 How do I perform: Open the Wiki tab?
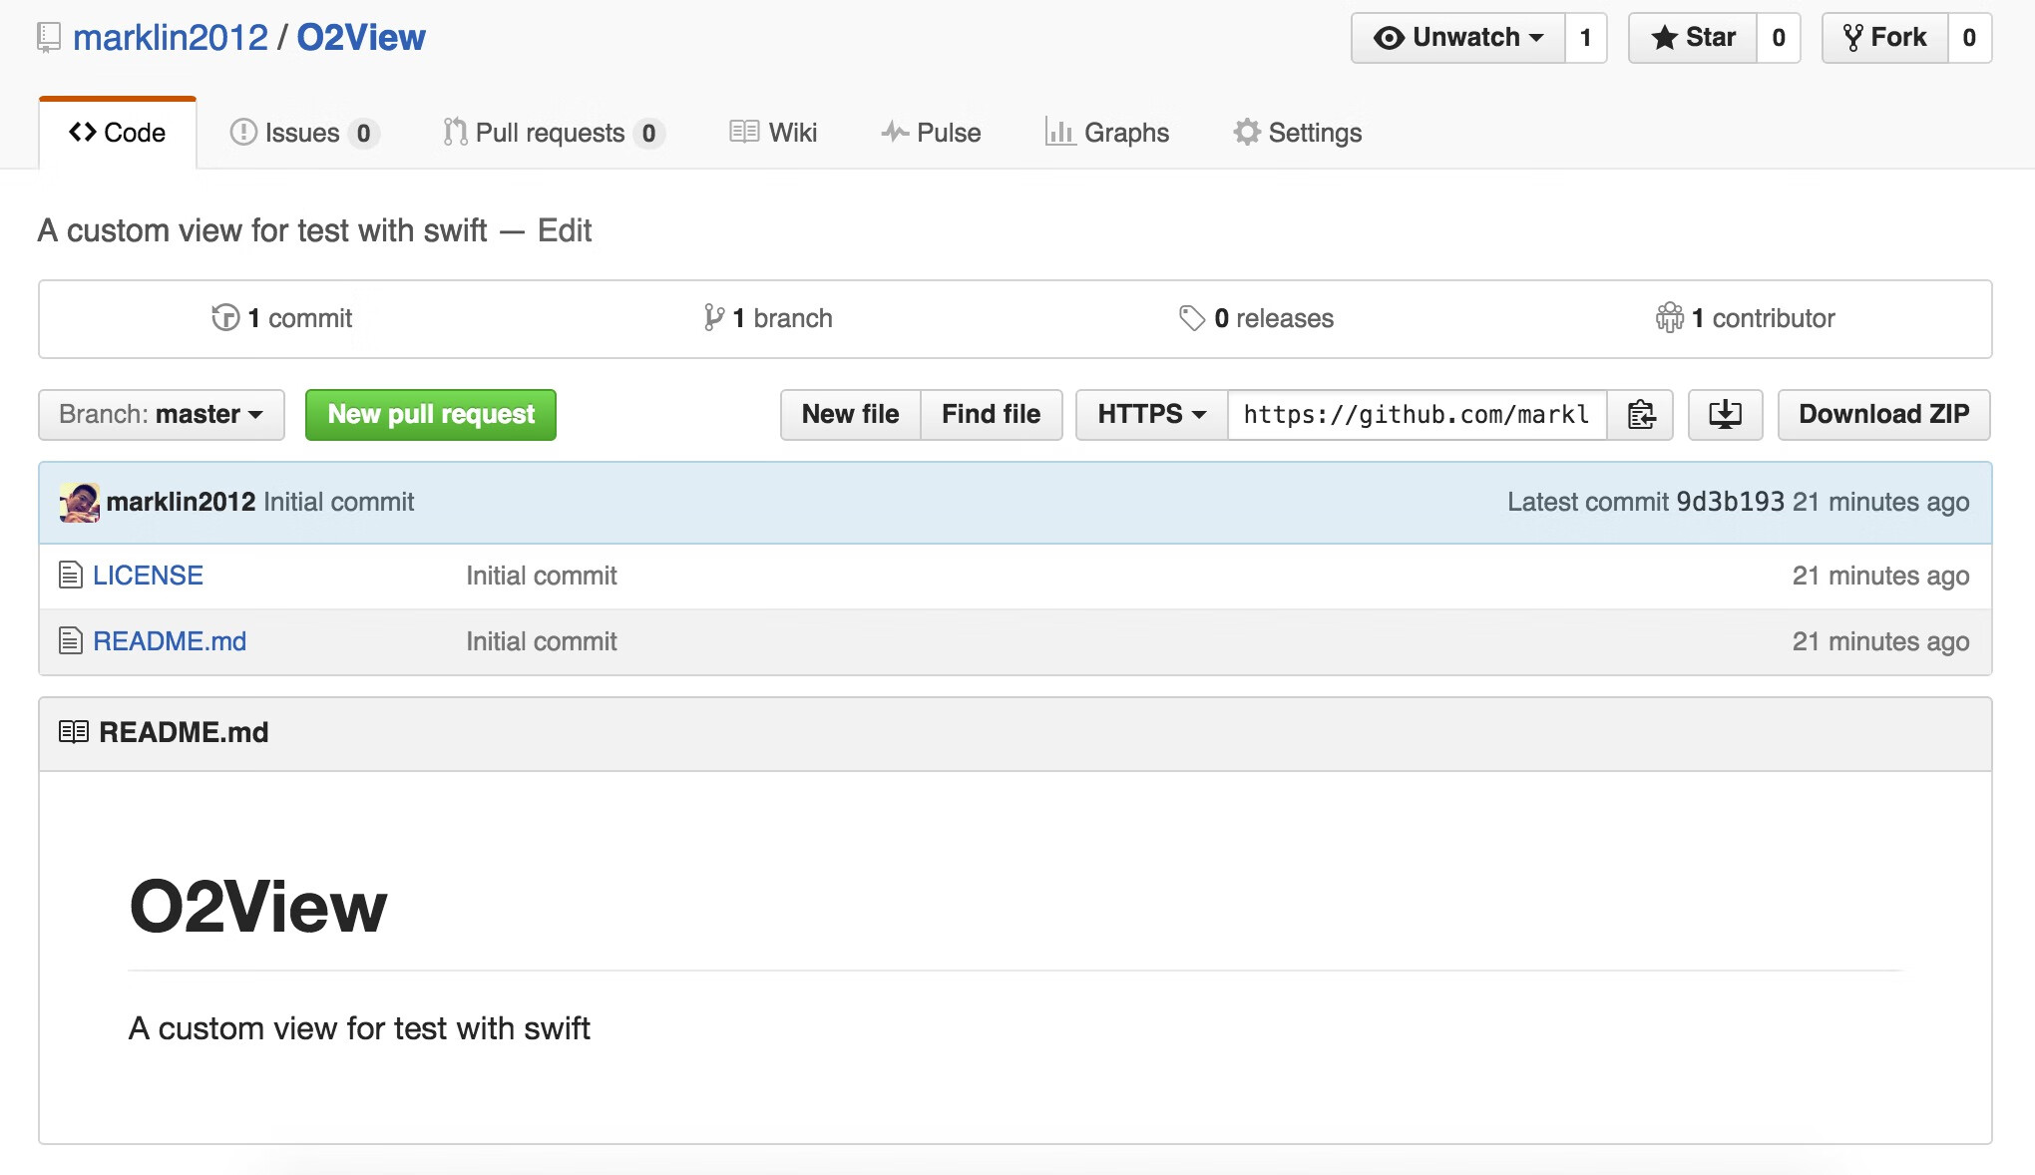(773, 133)
